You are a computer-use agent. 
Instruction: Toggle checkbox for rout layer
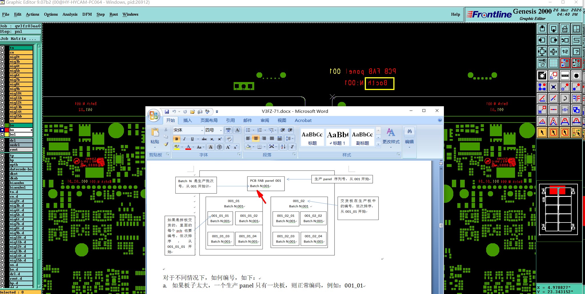(x=2, y=150)
